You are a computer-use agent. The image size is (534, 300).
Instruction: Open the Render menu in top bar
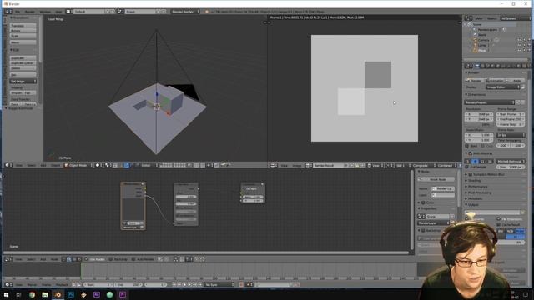30,12
